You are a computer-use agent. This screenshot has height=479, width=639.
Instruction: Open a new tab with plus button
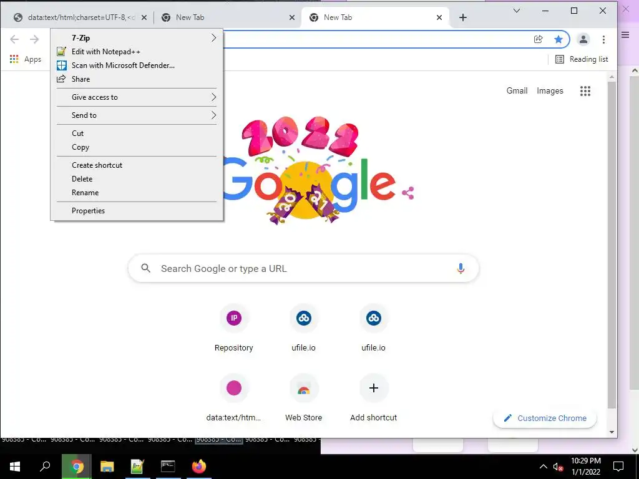[463, 17]
